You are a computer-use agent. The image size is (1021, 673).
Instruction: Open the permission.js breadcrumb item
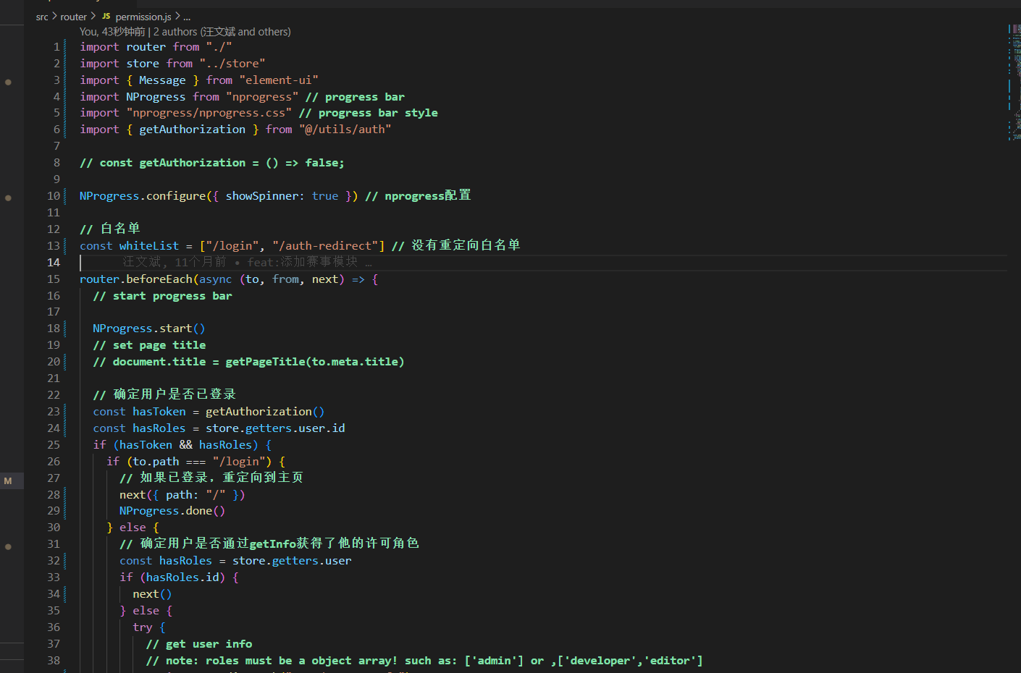coord(143,17)
